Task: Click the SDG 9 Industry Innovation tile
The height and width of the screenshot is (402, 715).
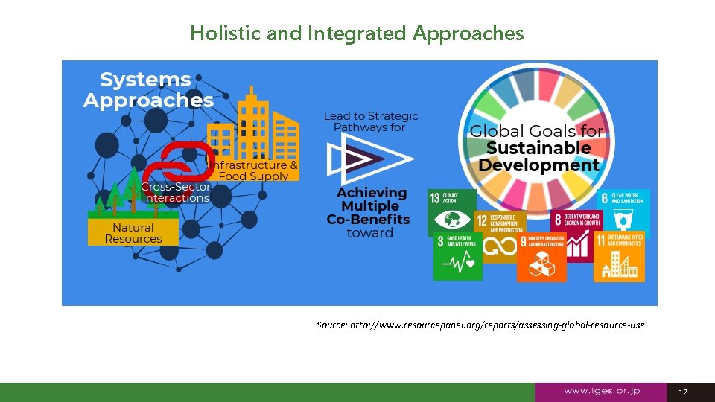Action: click(541, 257)
